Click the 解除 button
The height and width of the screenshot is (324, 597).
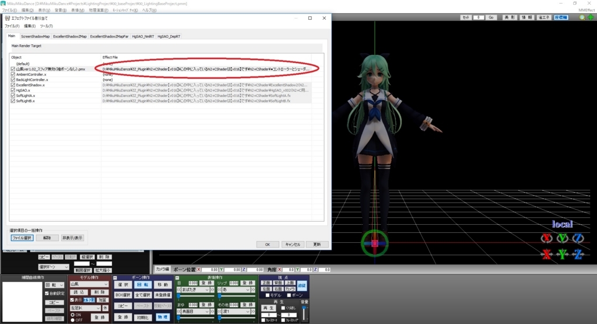(x=47, y=238)
